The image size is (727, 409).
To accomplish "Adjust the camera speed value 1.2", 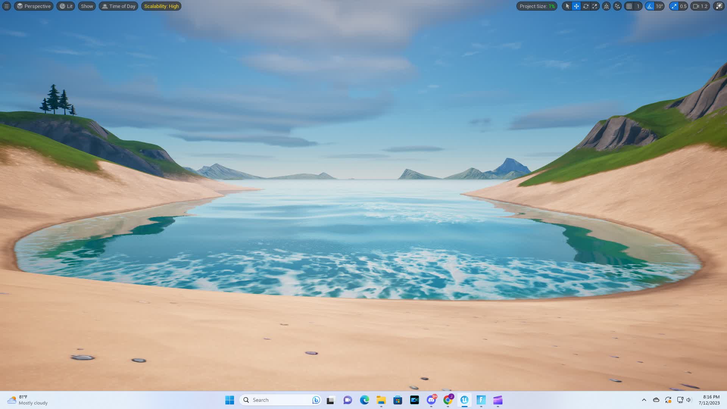I will (x=700, y=6).
